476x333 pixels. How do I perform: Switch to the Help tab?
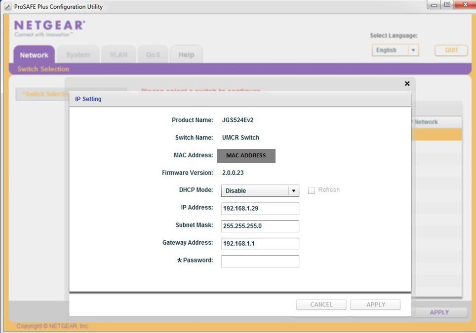tap(186, 55)
